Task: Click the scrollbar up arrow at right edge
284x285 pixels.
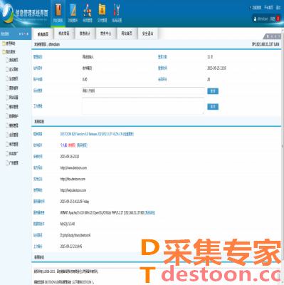Action: 283,30
